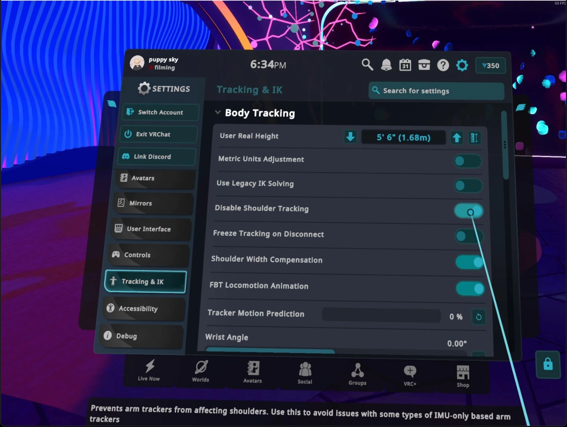Screen dimensions: 567x427
Task: Open the Debug settings category
Action: tap(141, 336)
